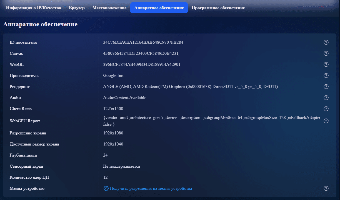Open help for the Audio row
This screenshot has width=340, height=200.
(x=326, y=98)
